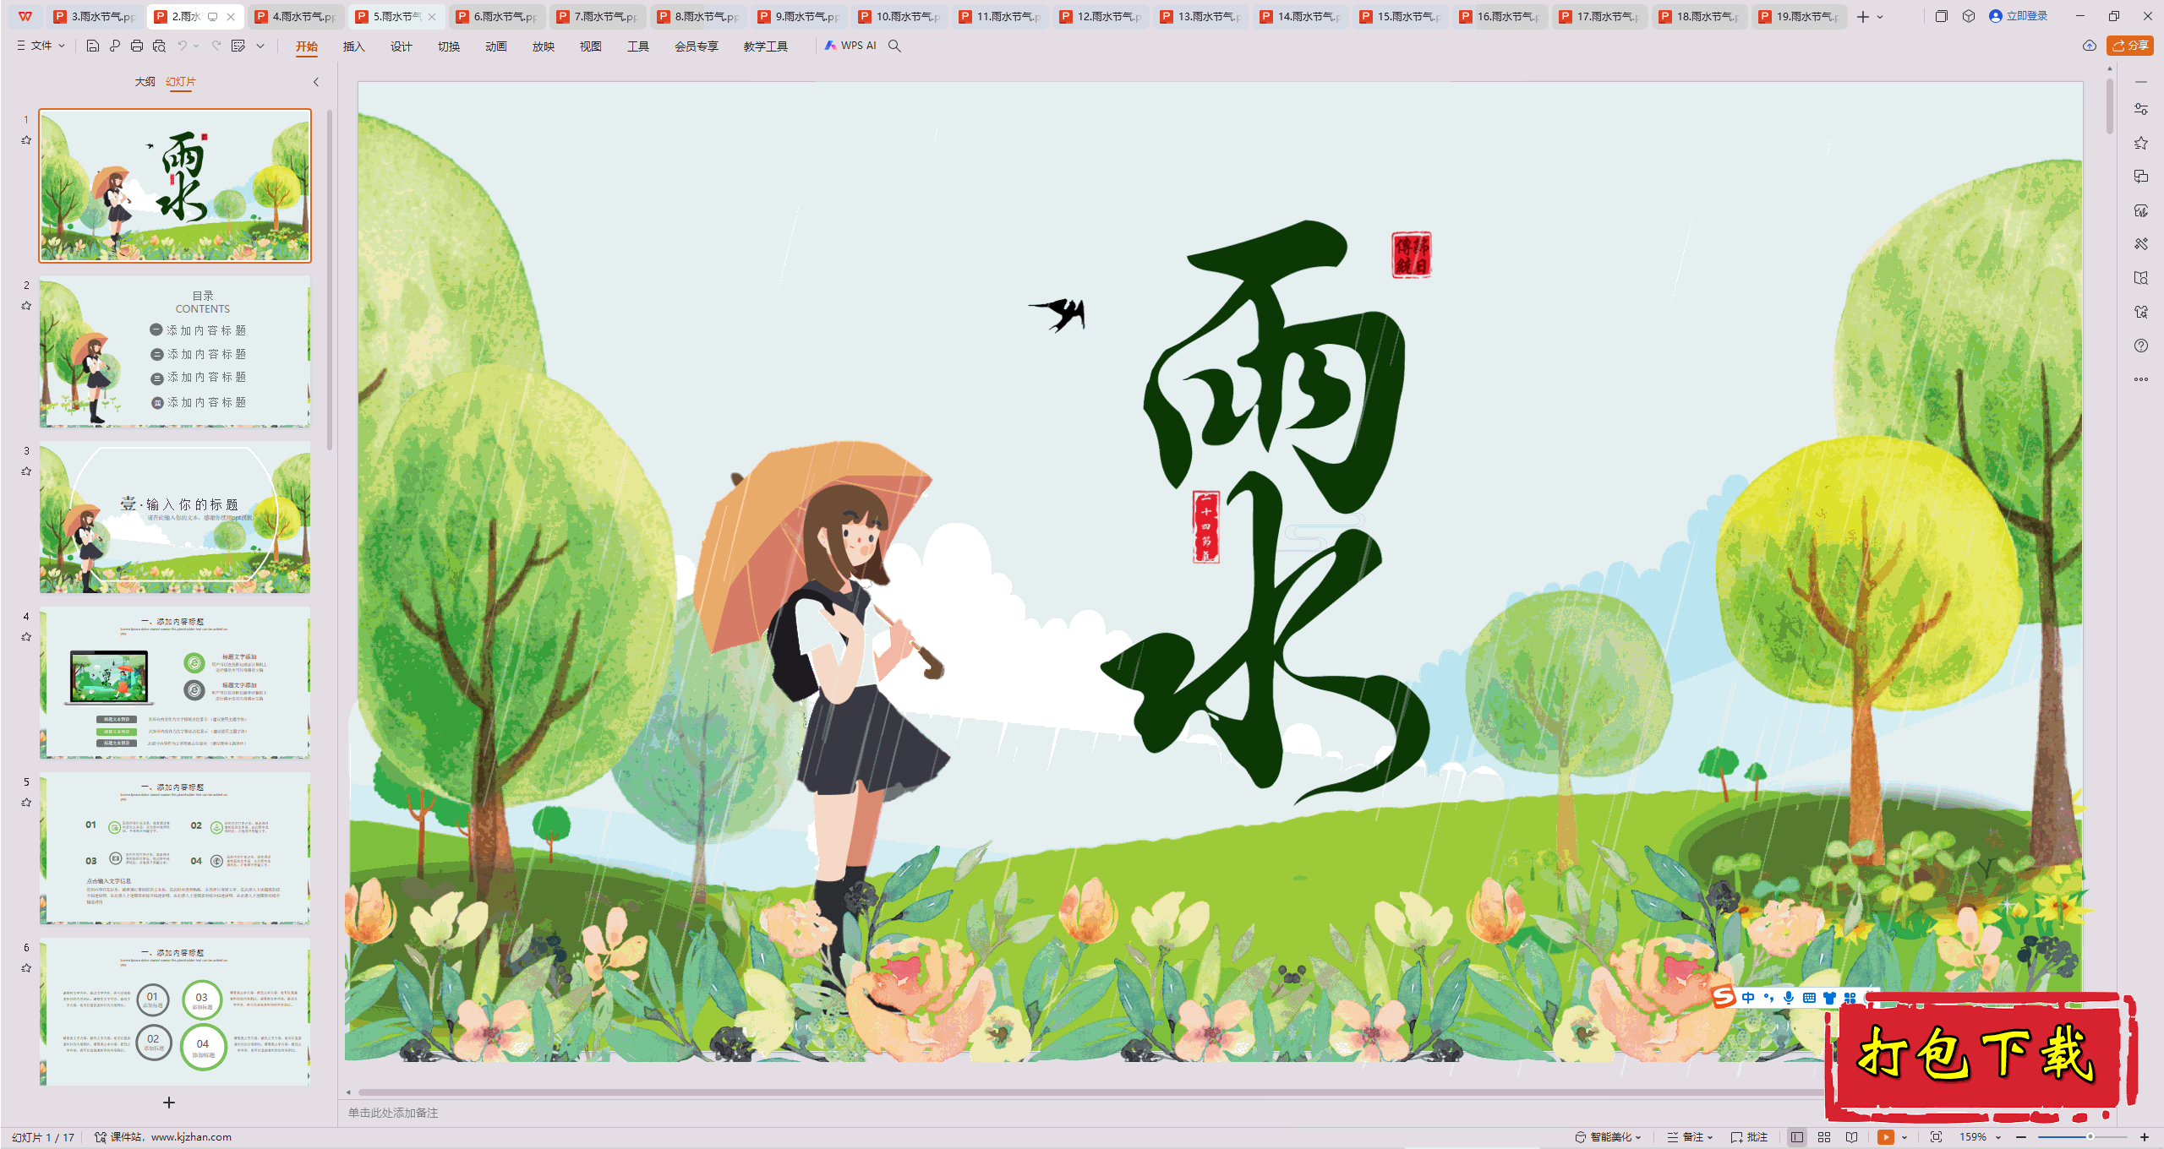Toggle the Sogou soft keyboard icon
The width and height of the screenshot is (2164, 1149).
pos(1809,998)
